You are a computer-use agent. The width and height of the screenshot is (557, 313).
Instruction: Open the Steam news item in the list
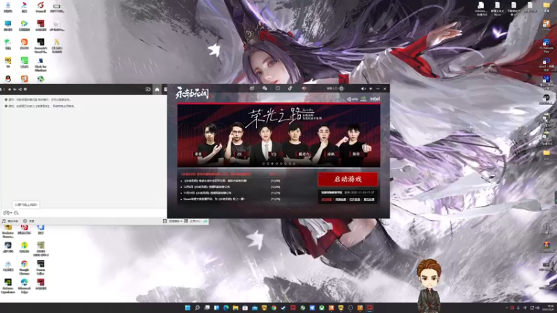[214, 199]
